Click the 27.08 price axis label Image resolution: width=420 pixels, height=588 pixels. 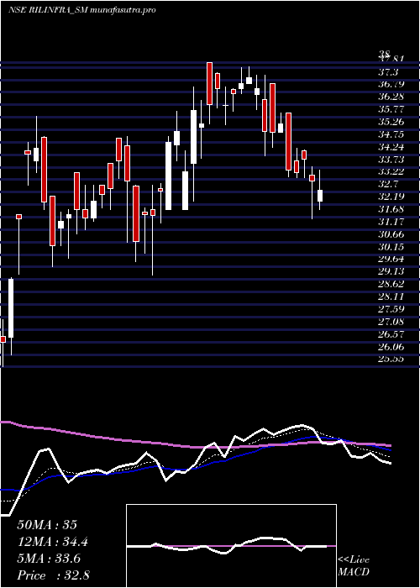391,322
